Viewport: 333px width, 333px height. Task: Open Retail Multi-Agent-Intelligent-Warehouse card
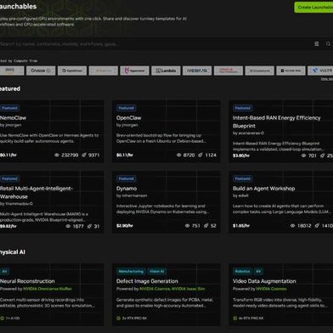point(51,202)
